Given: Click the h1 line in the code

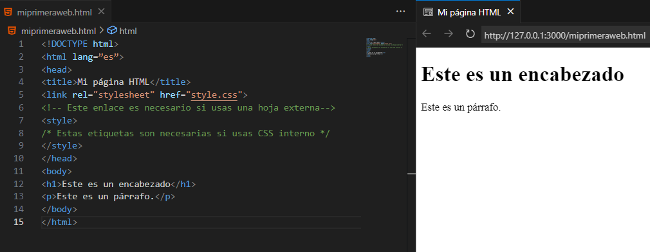Looking at the screenshot, I should click(x=118, y=184).
